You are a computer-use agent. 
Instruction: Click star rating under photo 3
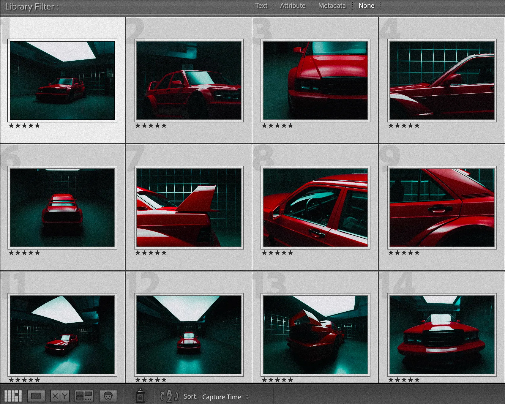(x=277, y=126)
